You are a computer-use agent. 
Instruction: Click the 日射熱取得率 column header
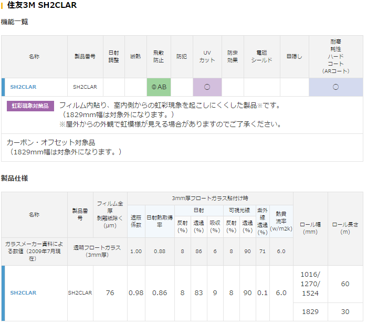(160, 221)
